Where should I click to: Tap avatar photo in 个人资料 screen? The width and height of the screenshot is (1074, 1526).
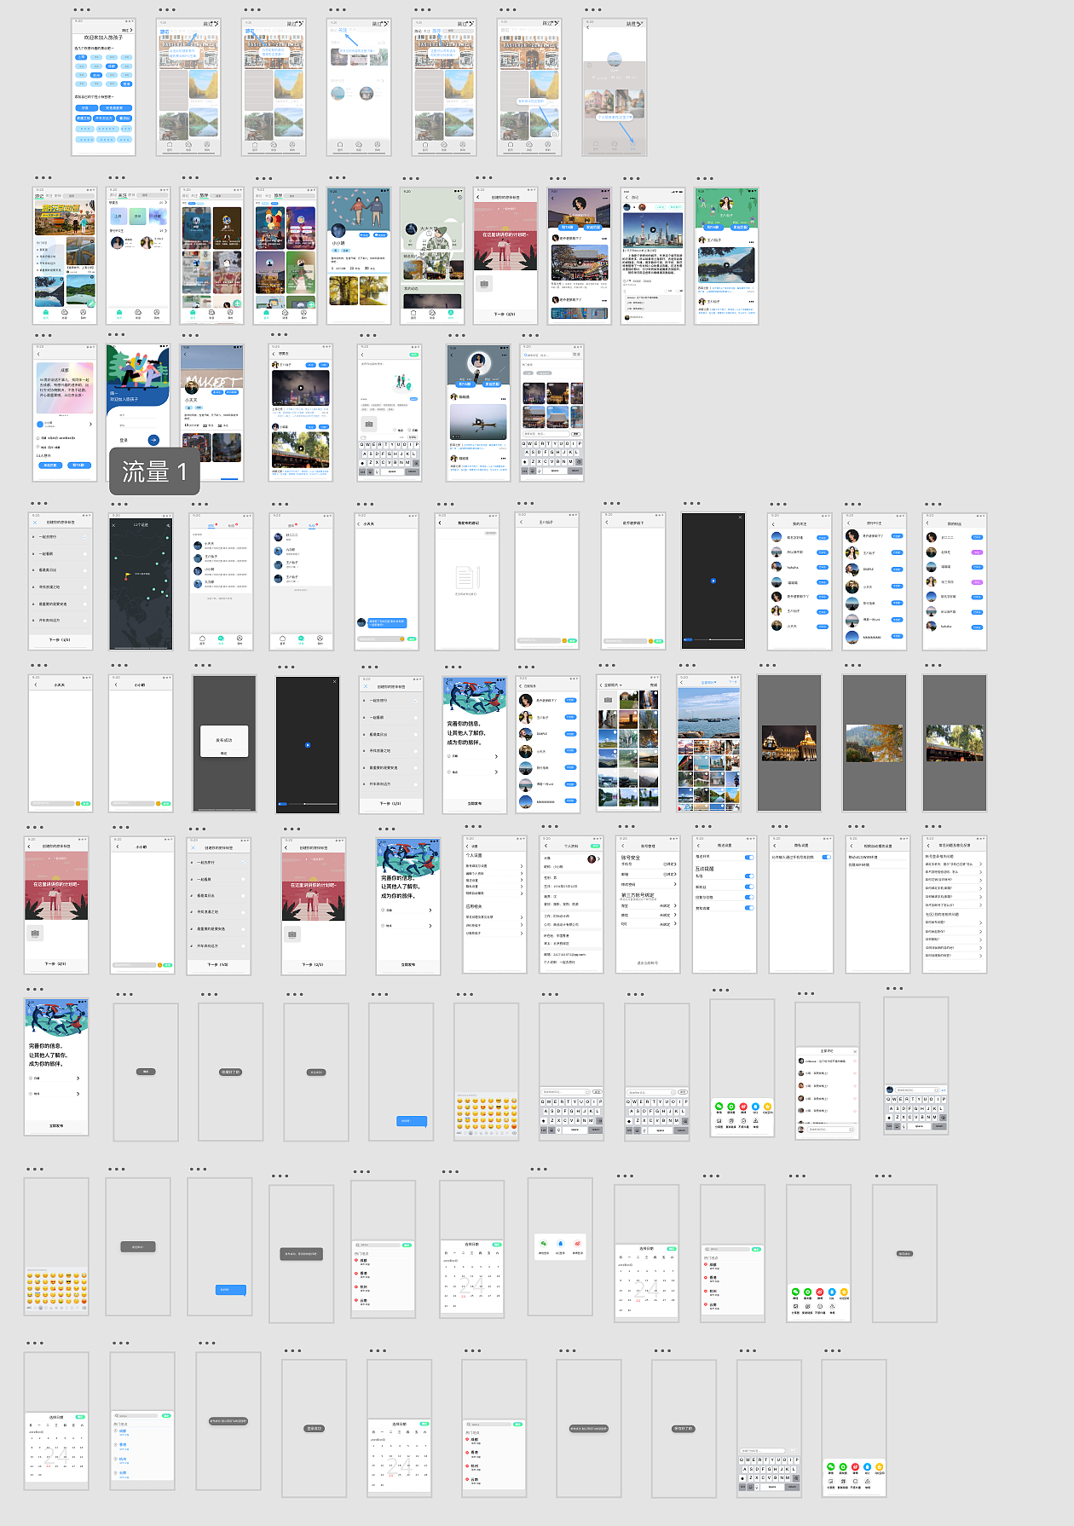click(592, 858)
